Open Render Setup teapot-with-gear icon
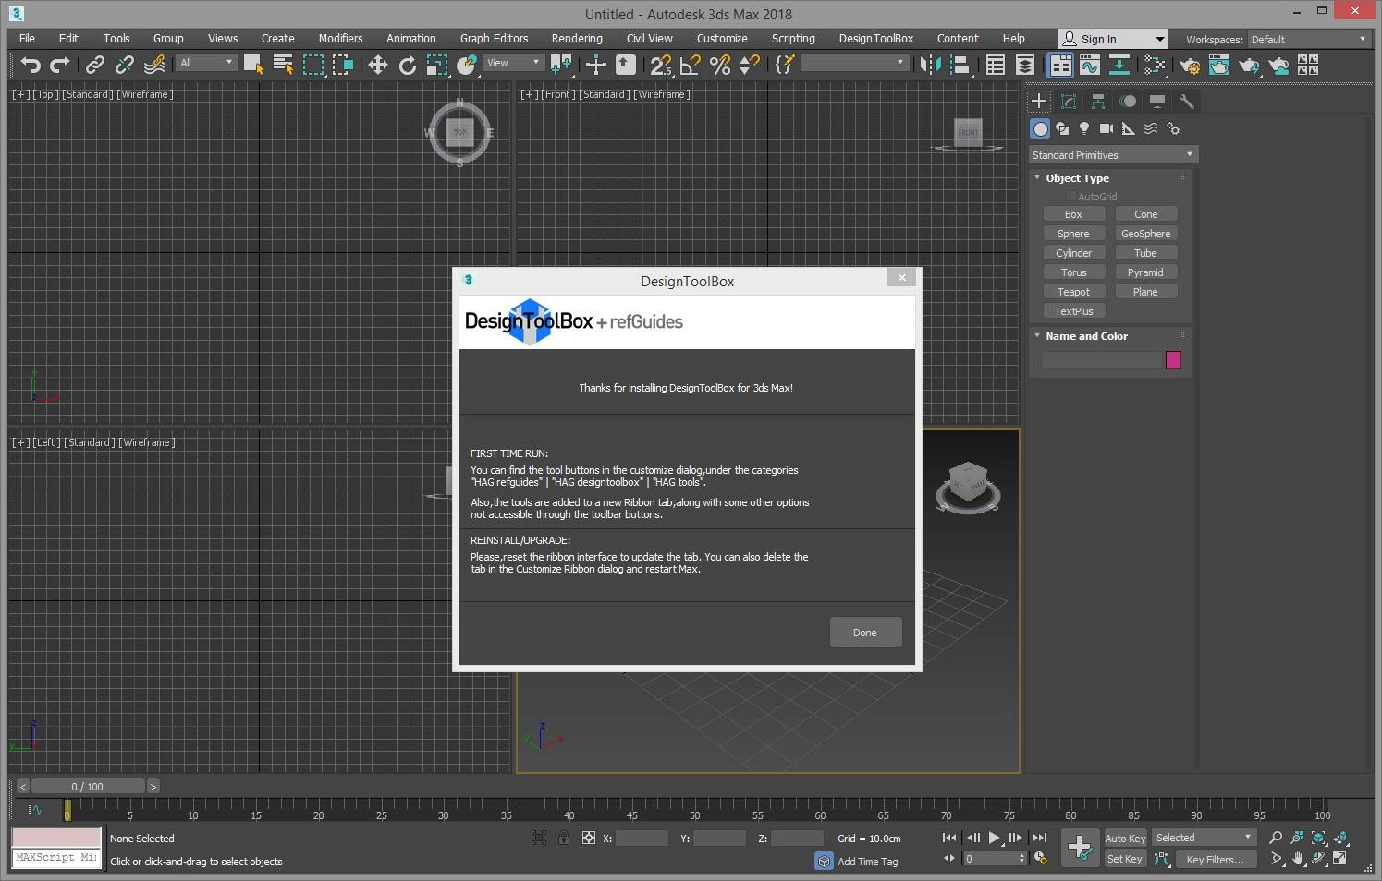The image size is (1382, 881). click(x=1190, y=65)
